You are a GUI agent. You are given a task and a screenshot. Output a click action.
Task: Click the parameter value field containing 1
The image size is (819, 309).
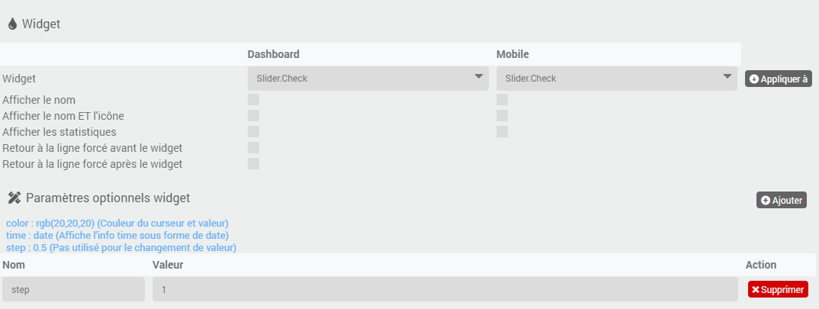click(445, 289)
